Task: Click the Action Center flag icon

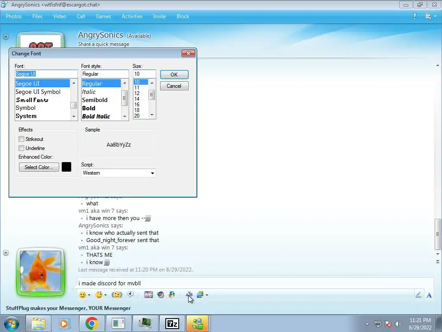Action: tap(388, 324)
